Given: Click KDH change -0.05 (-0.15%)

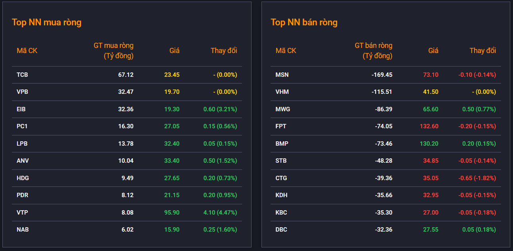Looking at the screenshot, I should (x=477, y=195).
